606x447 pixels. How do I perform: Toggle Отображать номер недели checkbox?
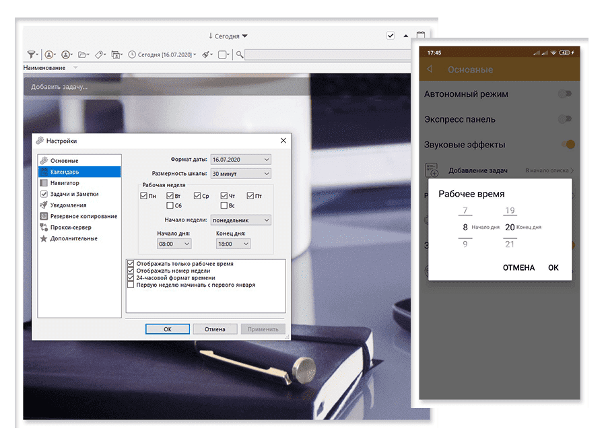coord(131,271)
